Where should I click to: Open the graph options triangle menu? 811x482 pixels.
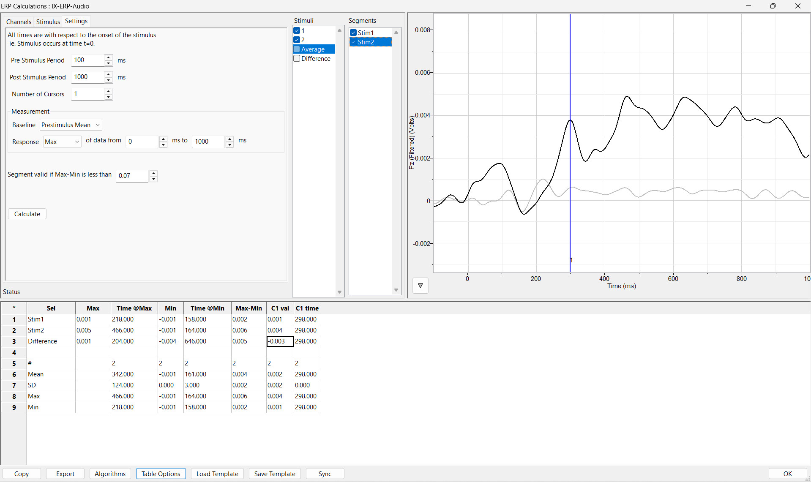[420, 286]
